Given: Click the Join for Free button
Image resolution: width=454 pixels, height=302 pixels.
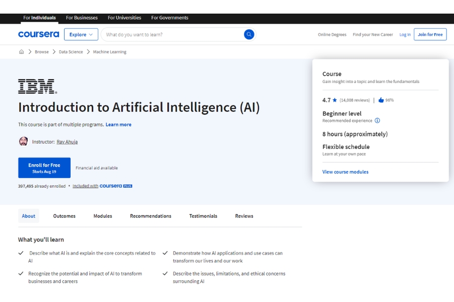Looking at the screenshot, I should pos(430,34).
